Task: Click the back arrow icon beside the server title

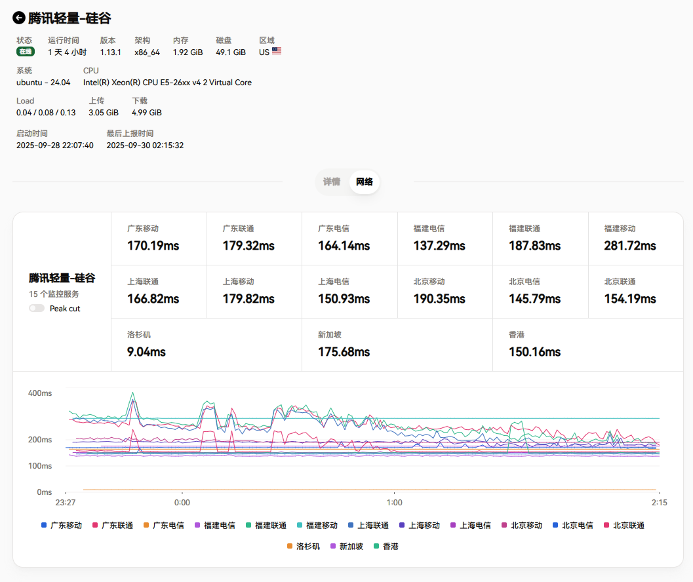Action: tap(19, 18)
